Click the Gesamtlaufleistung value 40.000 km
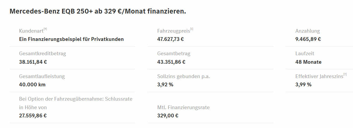The width and height of the screenshot is (353, 128). coord(32,85)
